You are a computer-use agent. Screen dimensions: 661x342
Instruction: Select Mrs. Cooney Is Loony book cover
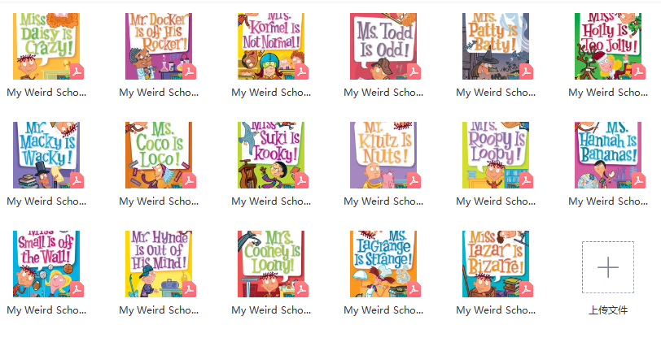point(271,264)
